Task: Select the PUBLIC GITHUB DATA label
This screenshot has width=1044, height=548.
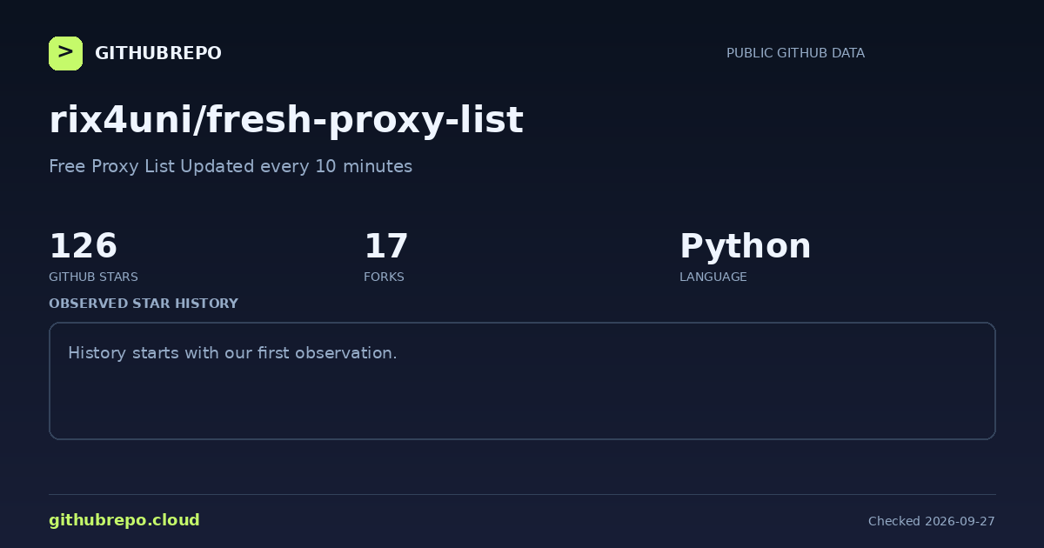Action: pos(795,53)
